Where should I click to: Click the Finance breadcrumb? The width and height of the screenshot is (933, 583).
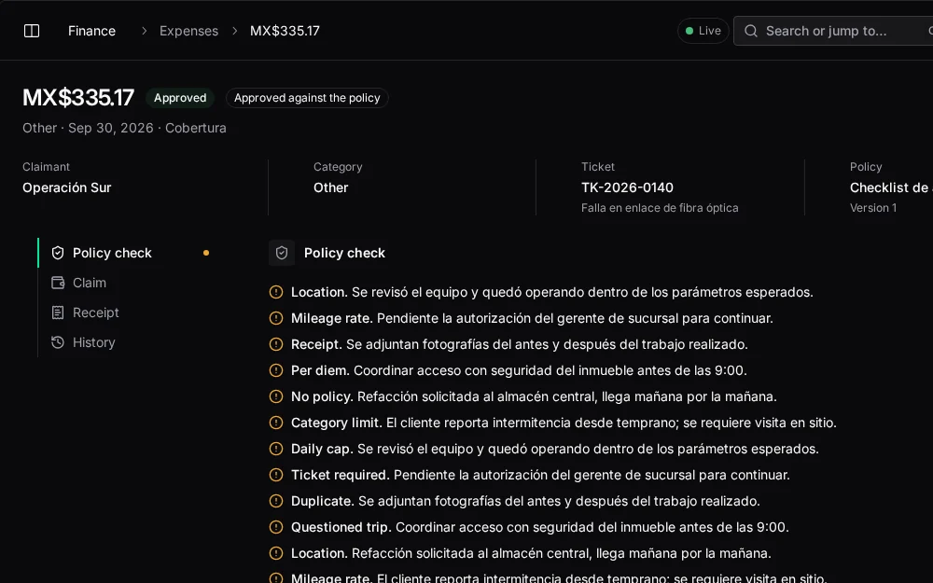91,31
